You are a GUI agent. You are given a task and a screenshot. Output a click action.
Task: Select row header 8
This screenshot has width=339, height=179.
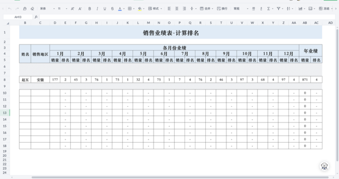(5, 80)
